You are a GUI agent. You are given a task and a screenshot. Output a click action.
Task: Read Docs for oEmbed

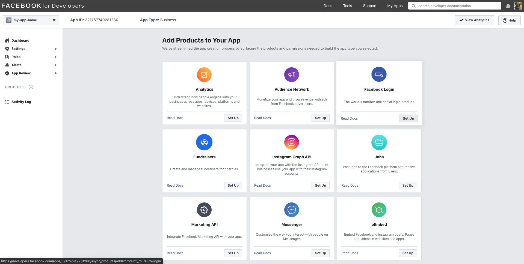350,253
